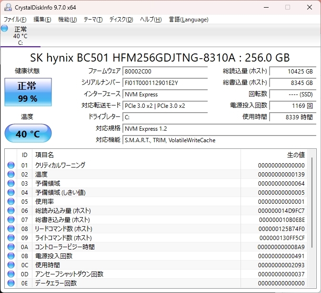Open the ヘルプ(H) menu
Screen dimensions: 321x293
pos(151,20)
